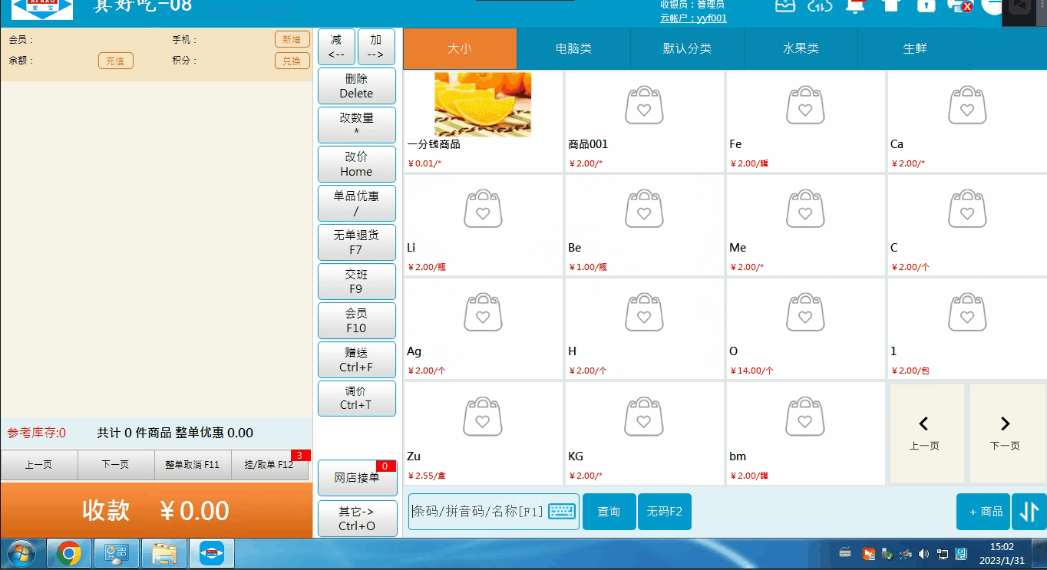This screenshot has height=570, width=1047.
Task: Select the bag icon for product Ag
Action: pos(483,312)
